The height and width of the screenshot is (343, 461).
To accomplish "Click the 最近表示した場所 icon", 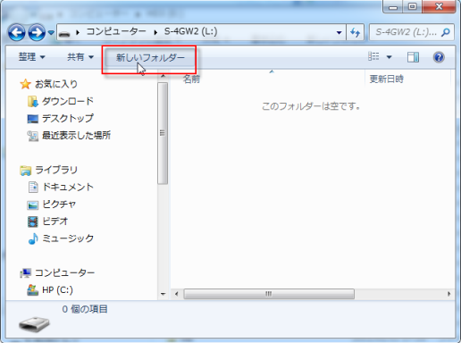I will click(33, 136).
